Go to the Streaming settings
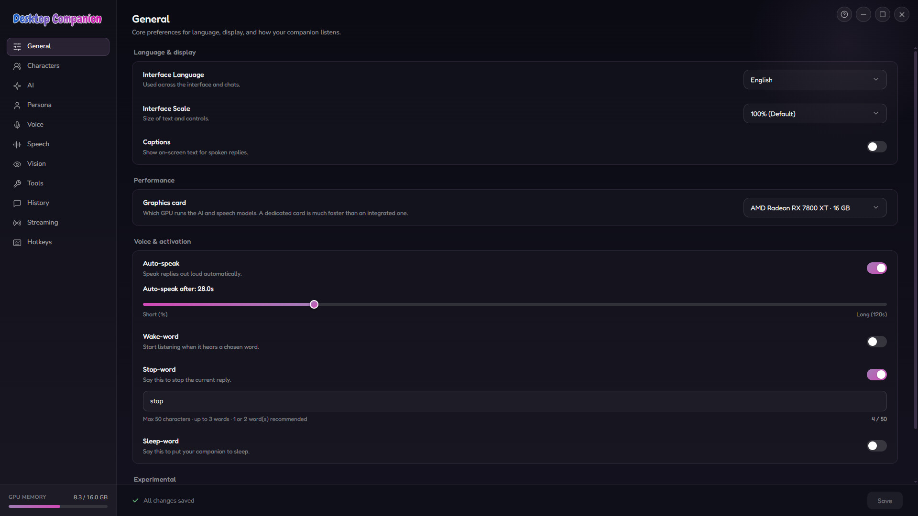This screenshot has height=516, width=918. point(58,223)
